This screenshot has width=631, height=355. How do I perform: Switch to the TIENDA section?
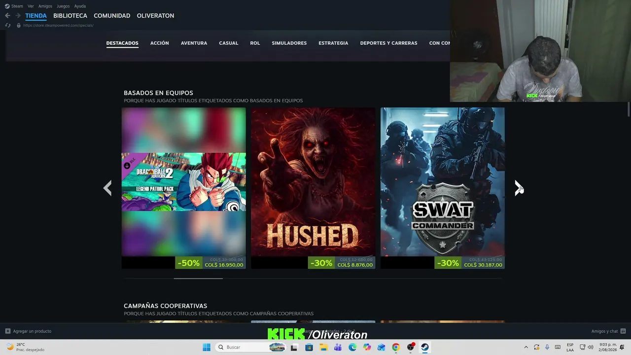36,16
